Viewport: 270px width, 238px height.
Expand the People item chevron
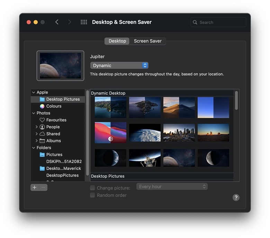(x=36, y=127)
